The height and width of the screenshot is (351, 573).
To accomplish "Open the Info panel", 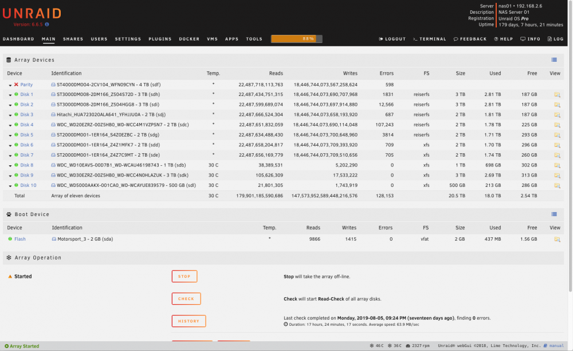I will coord(530,39).
